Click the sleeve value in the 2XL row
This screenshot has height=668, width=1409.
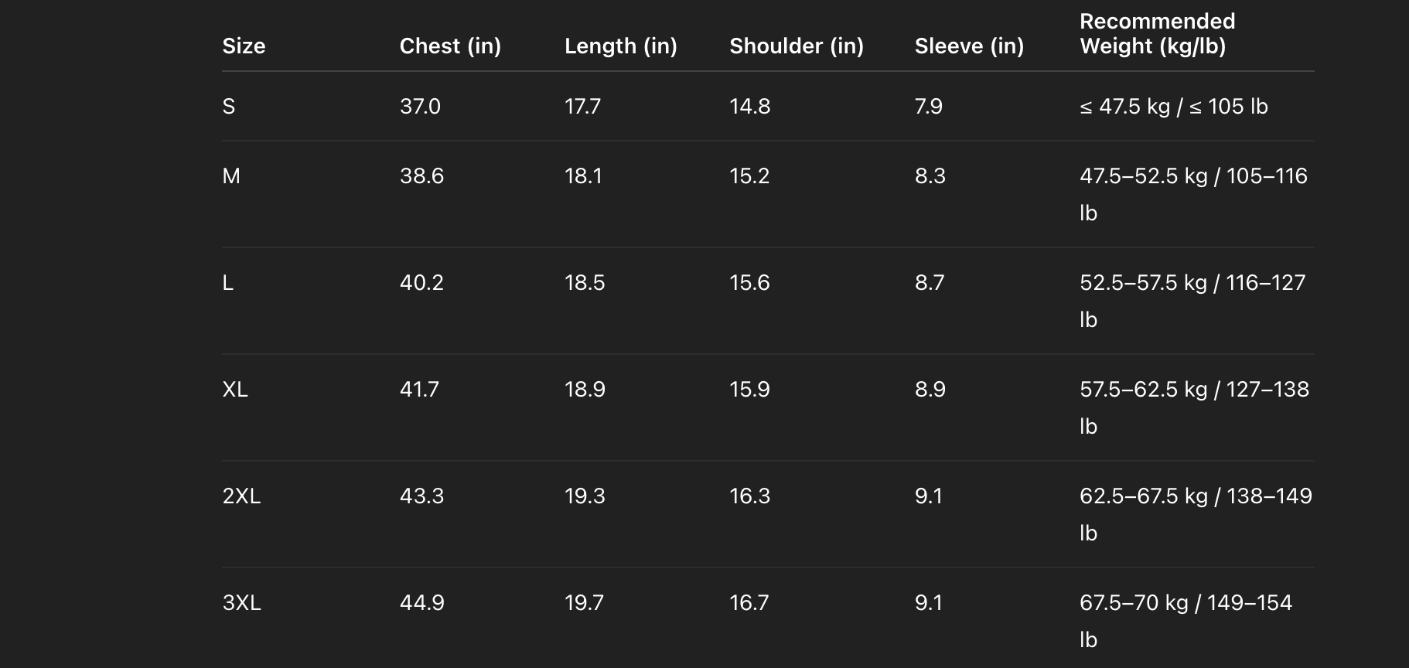[x=928, y=496]
